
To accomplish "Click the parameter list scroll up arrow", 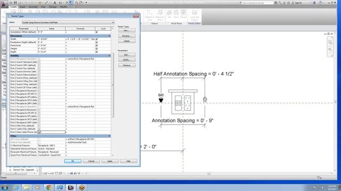I will click(112, 29).
